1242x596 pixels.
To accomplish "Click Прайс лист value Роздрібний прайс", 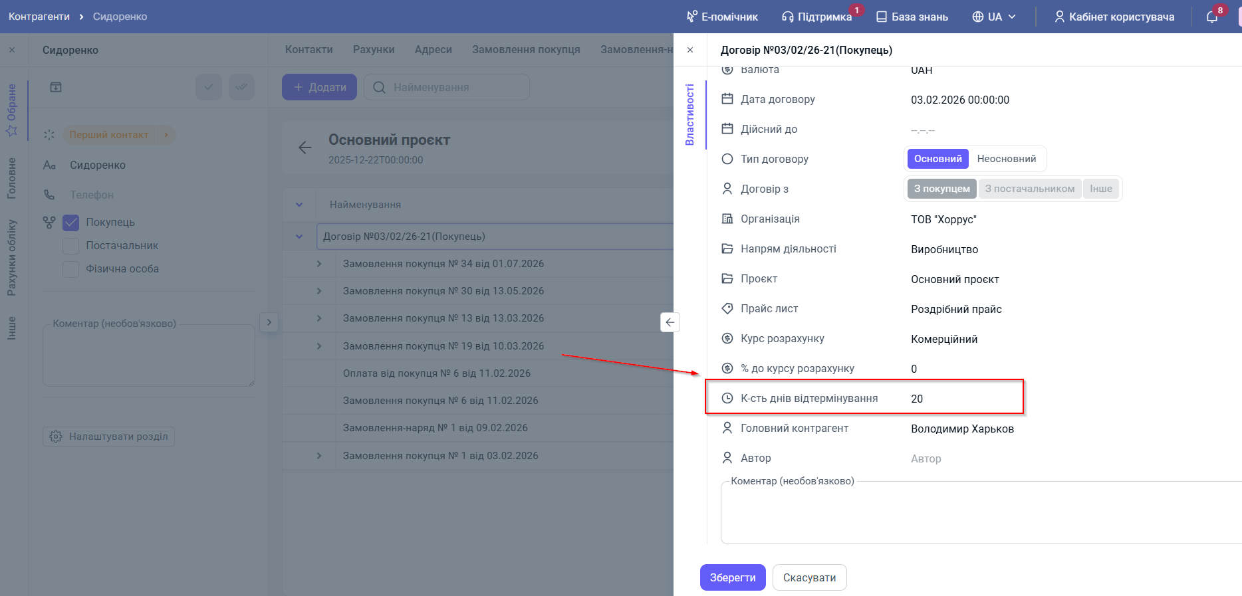I will 956,309.
